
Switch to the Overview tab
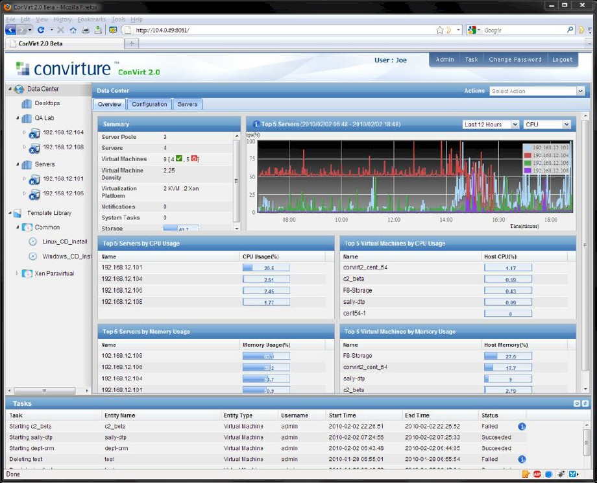[109, 105]
